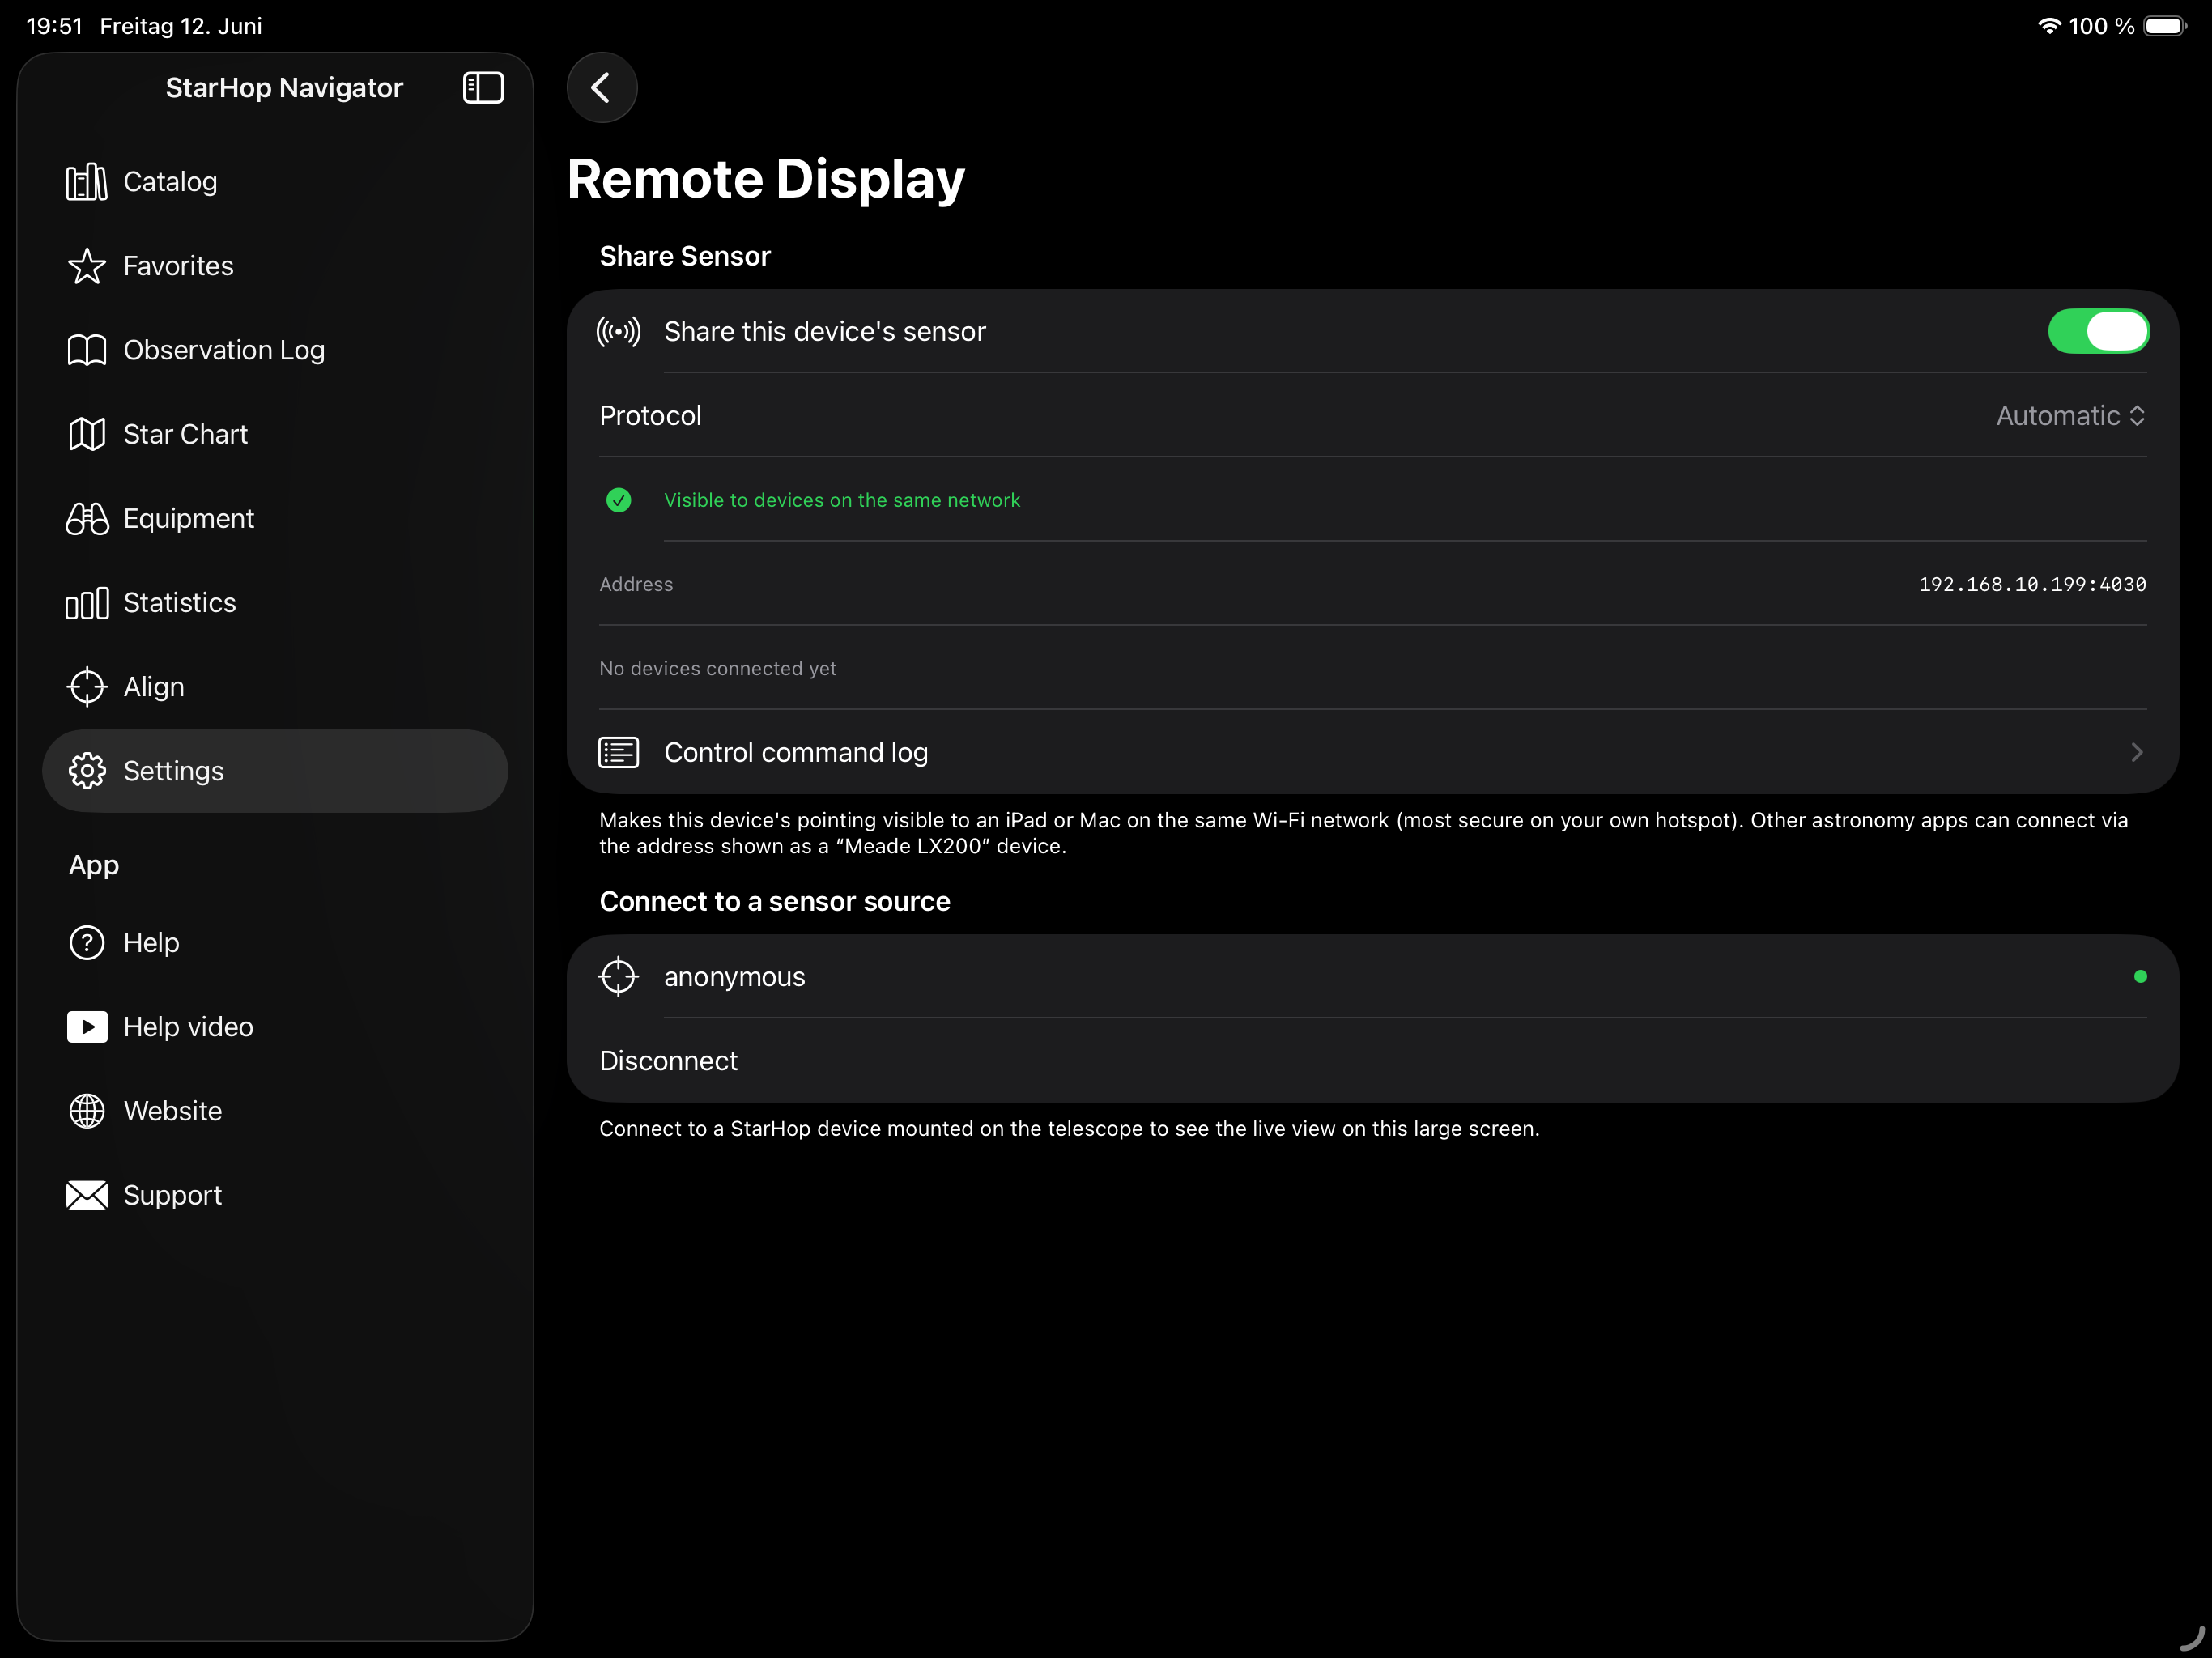Click the Support envelope icon
Viewport: 2212px width, 1658px height.
[87, 1195]
